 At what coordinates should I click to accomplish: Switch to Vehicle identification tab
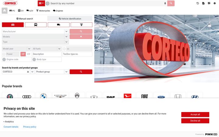[70, 19]
